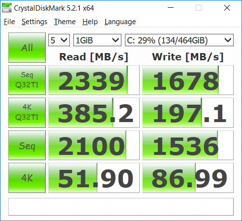Open the Settings menu
This screenshot has height=221, width=242.
tap(34, 22)
